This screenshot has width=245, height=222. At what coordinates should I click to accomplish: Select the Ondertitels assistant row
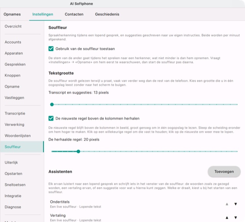144,204
